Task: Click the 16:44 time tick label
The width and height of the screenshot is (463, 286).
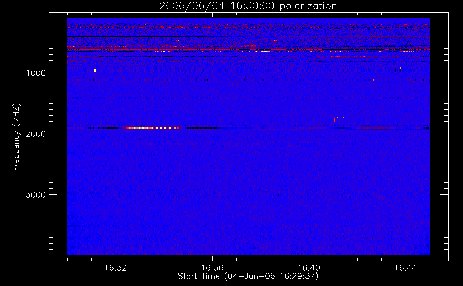Action: click(x=406, y=268)
